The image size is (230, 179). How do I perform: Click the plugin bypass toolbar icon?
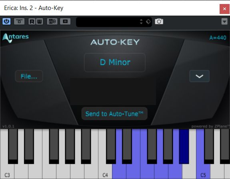[19, 22]
